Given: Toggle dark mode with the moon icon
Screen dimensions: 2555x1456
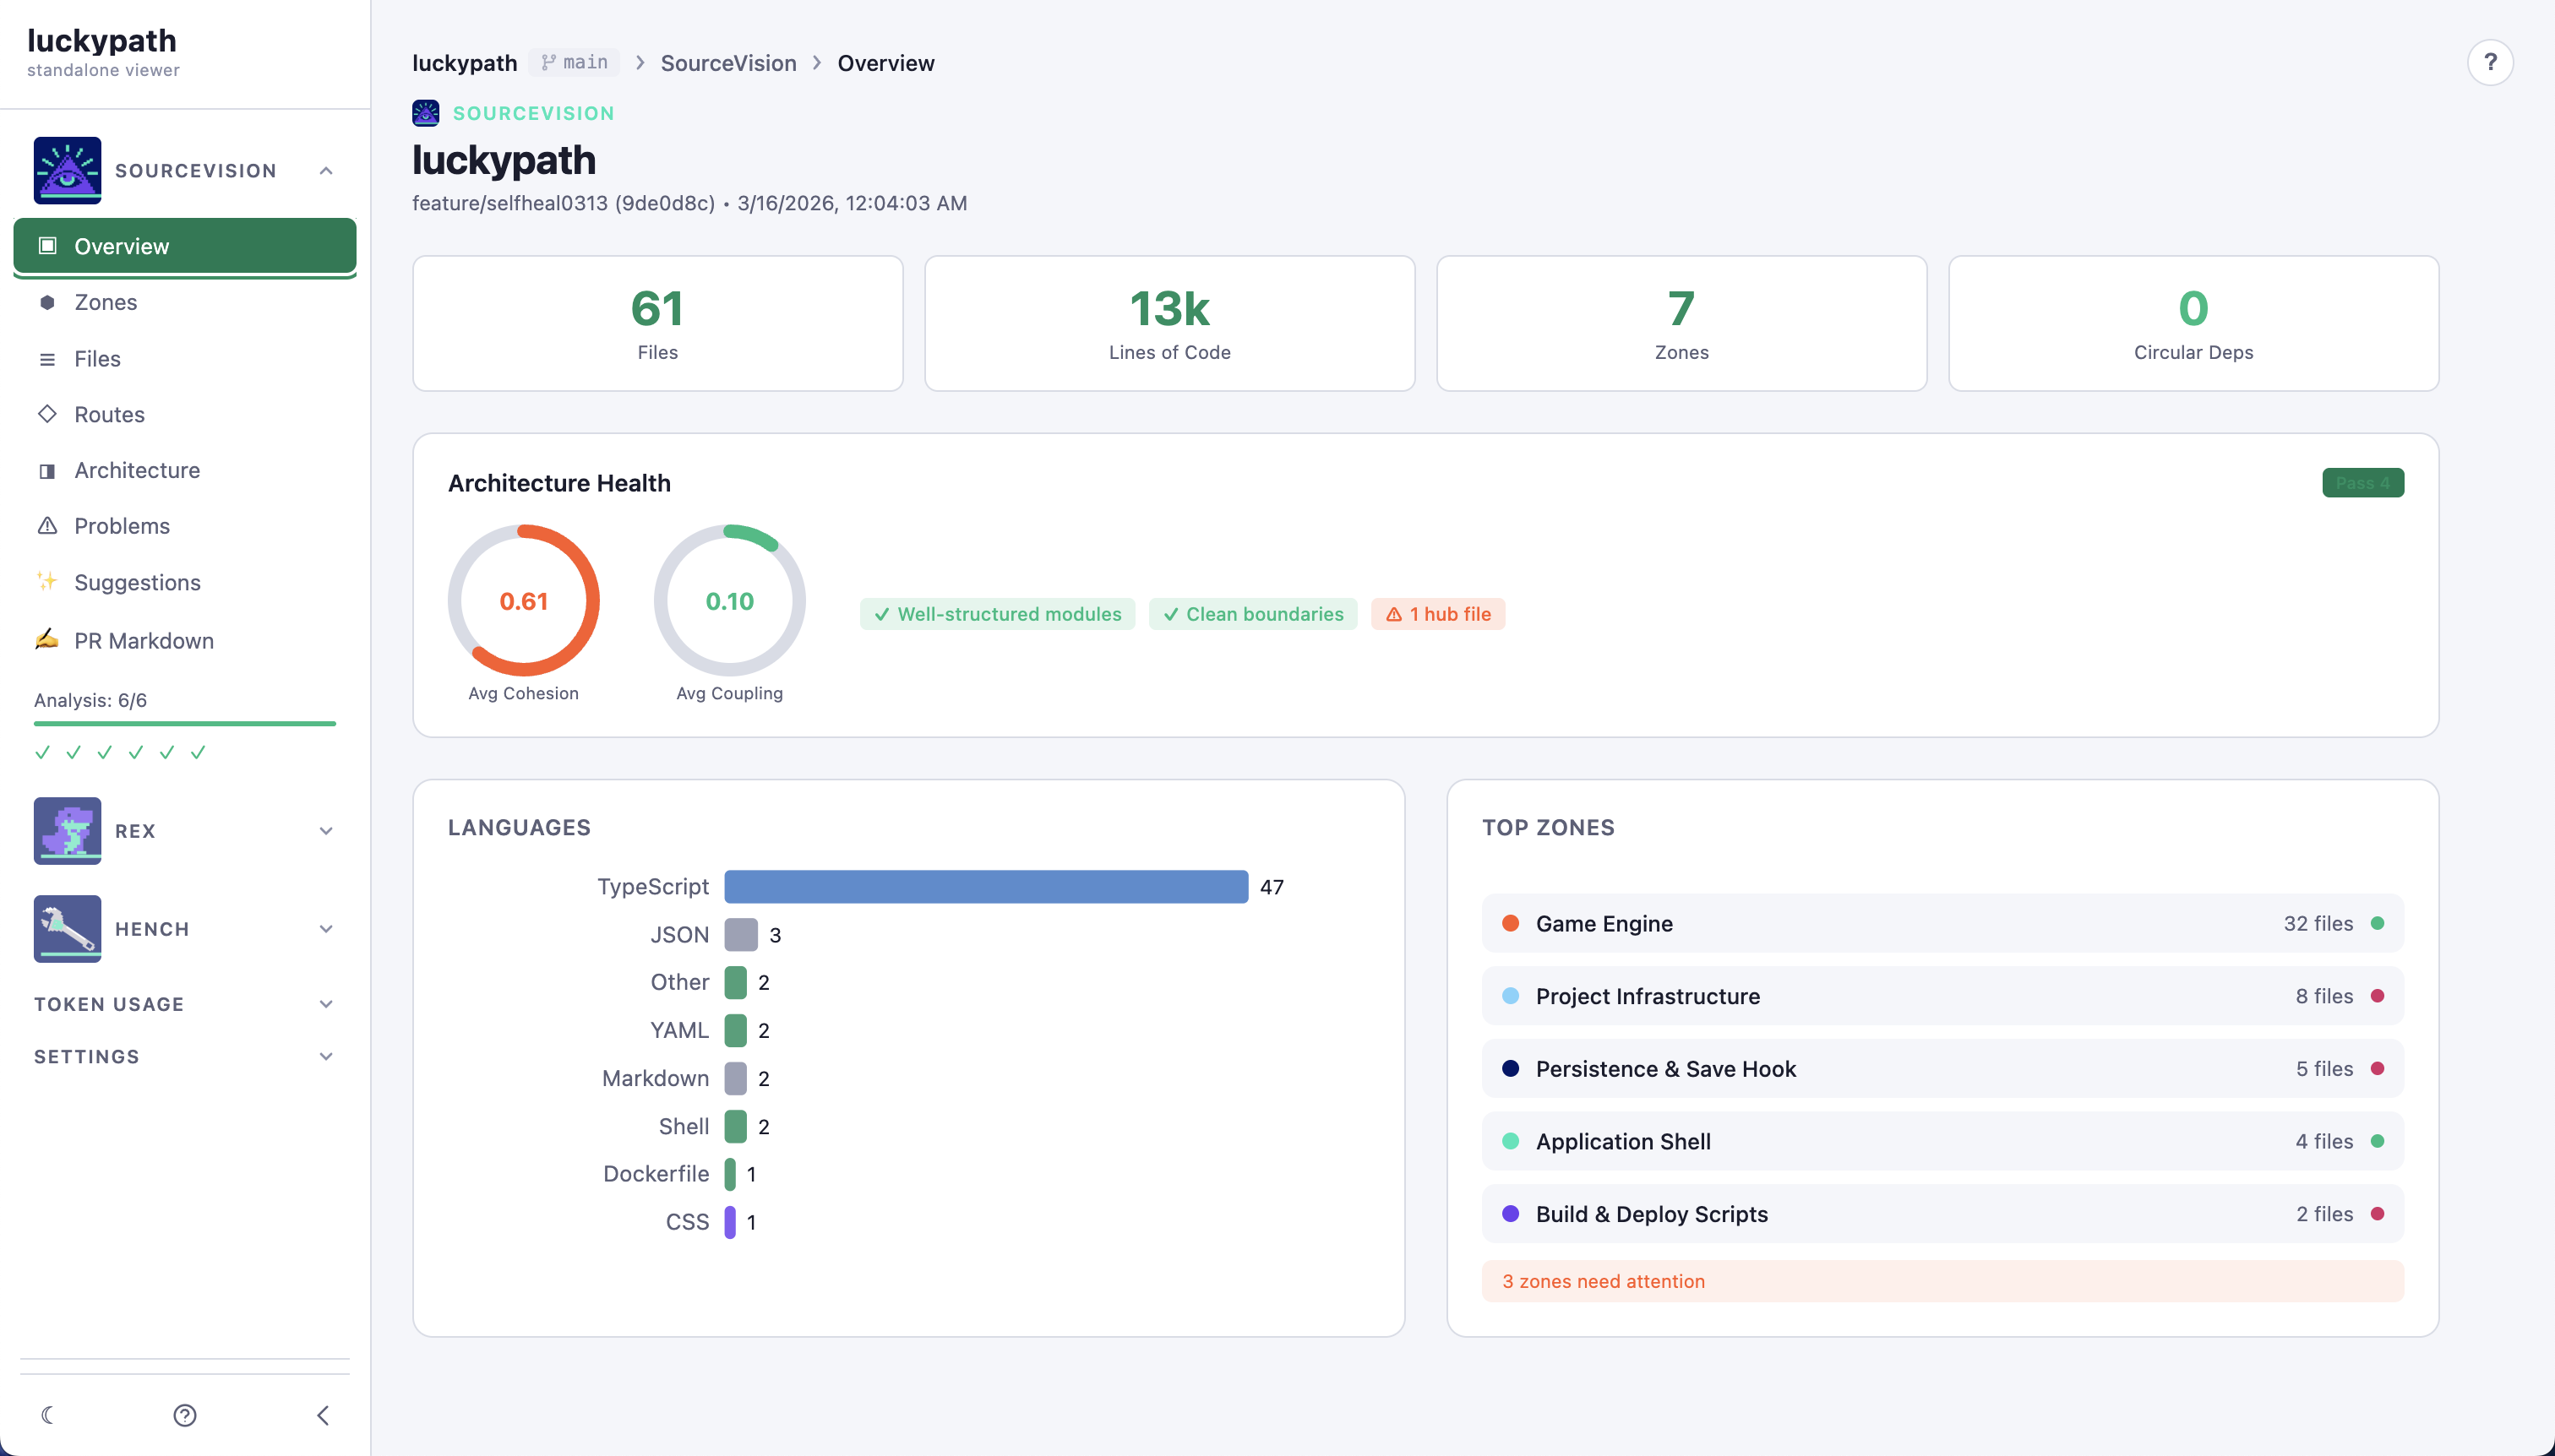Looking at the screenshot, I should click(x=47, y=1414).
